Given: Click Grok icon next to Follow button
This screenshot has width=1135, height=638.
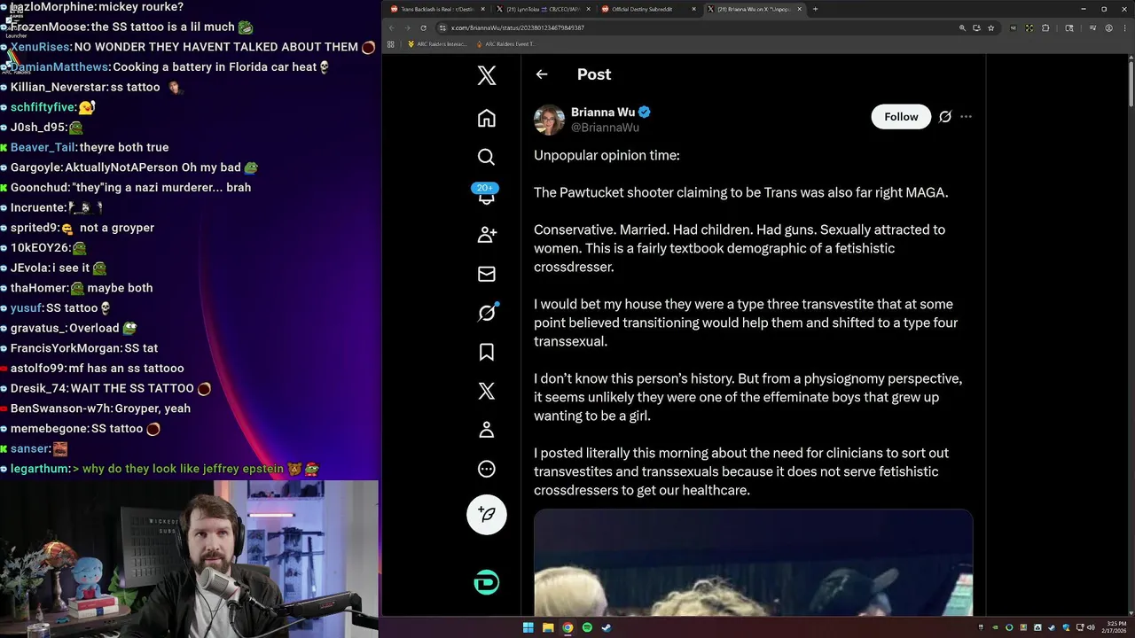Looking at the screenshot, I should click(x=945, y=117).
